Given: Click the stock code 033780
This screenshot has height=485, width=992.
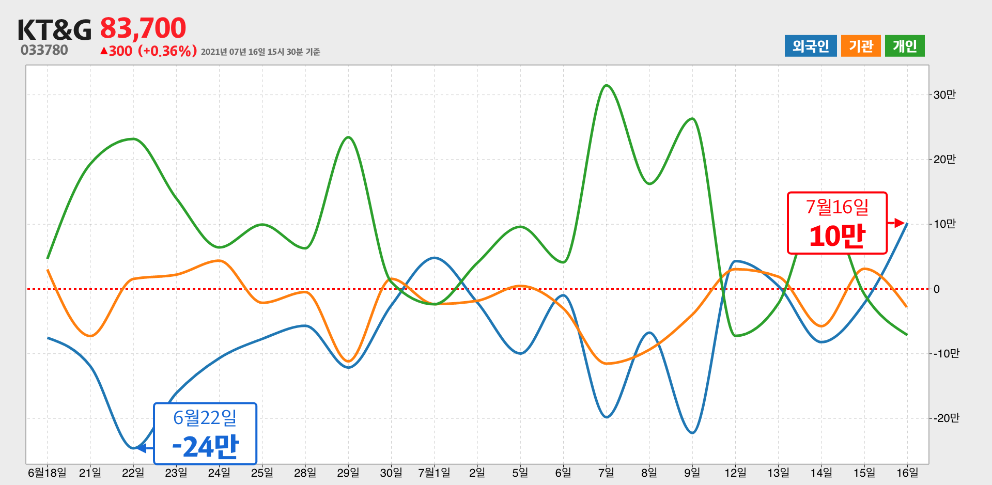Looking at the screenshot, I should pos(44,50).
